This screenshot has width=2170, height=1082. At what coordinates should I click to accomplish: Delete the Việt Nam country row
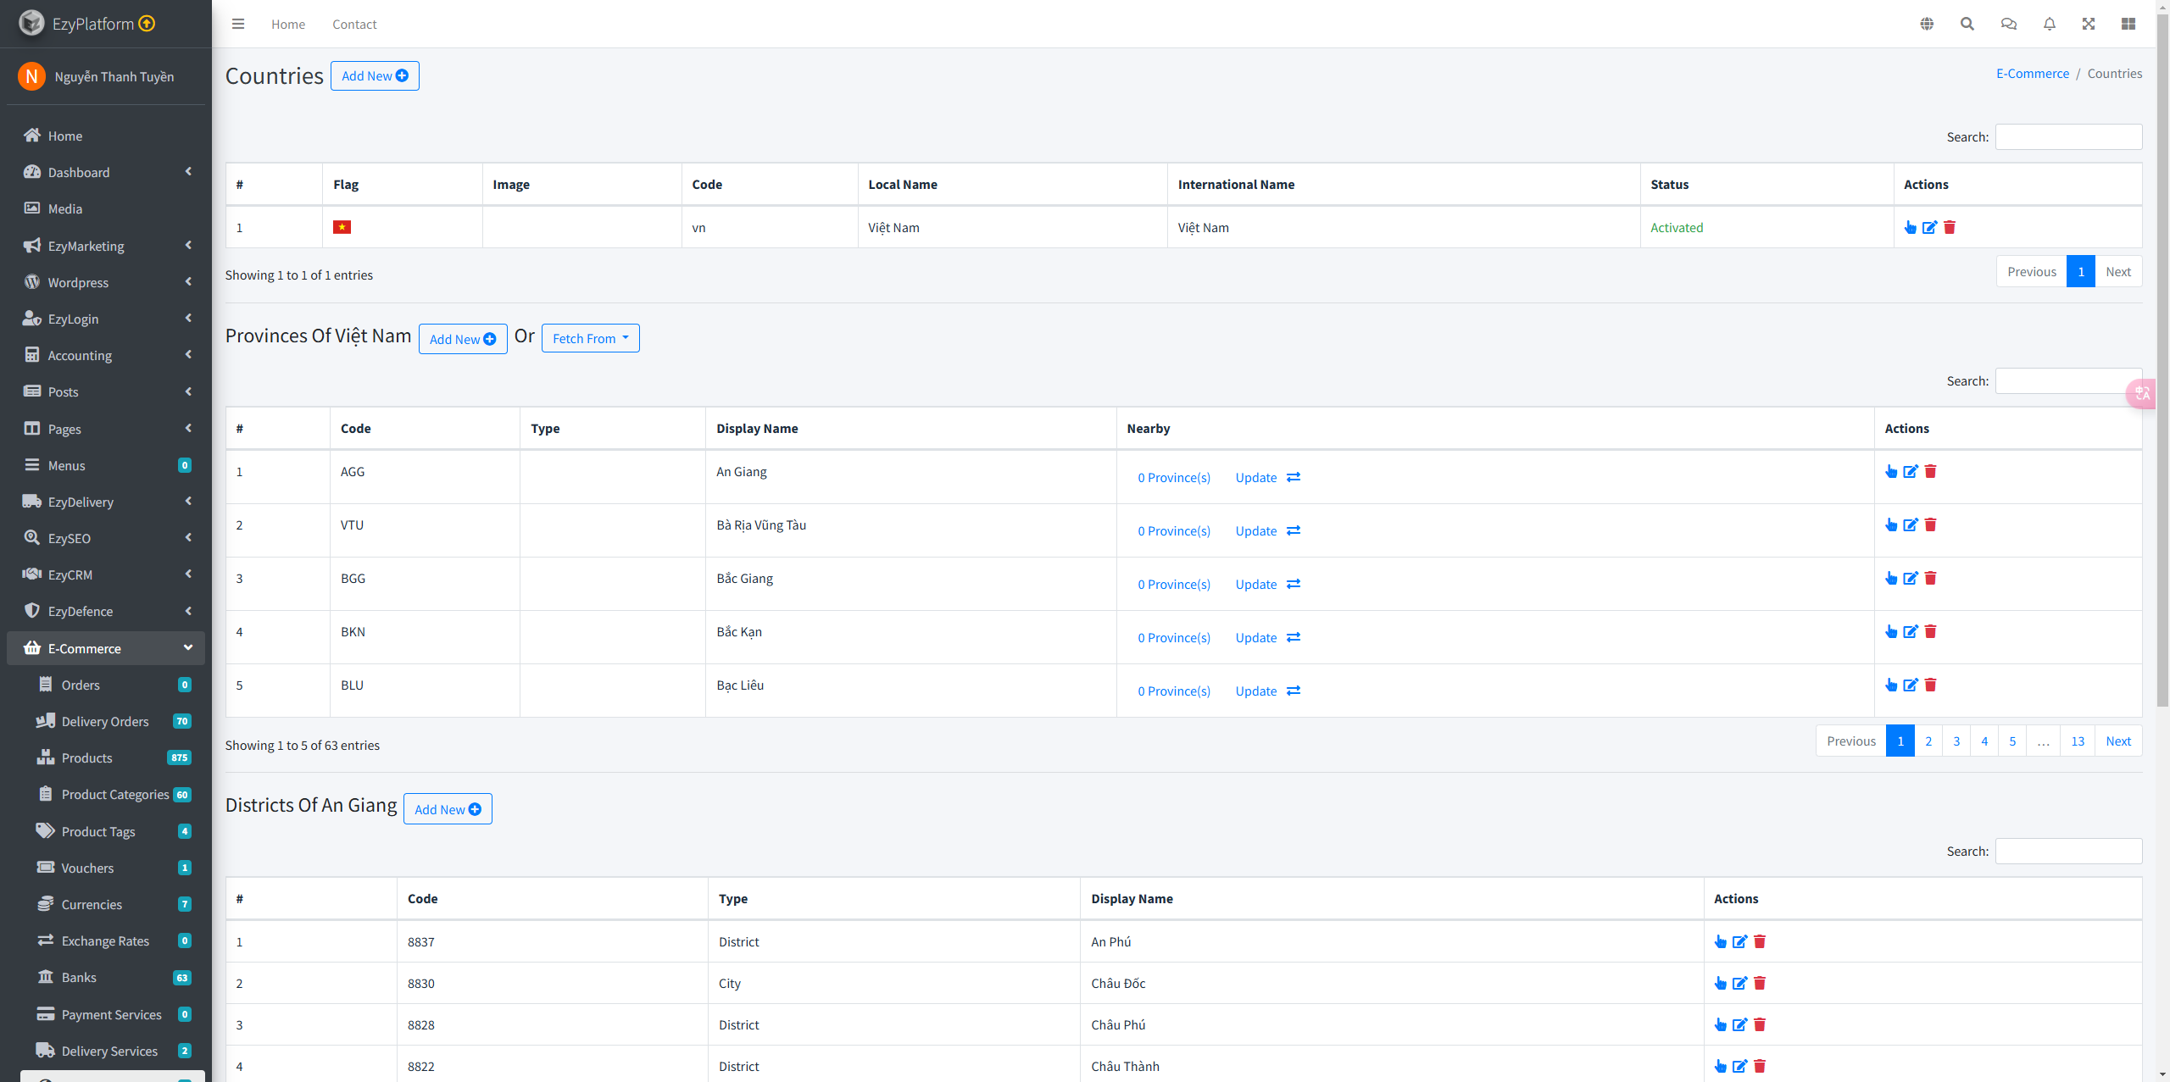[x=1950, y=227]
